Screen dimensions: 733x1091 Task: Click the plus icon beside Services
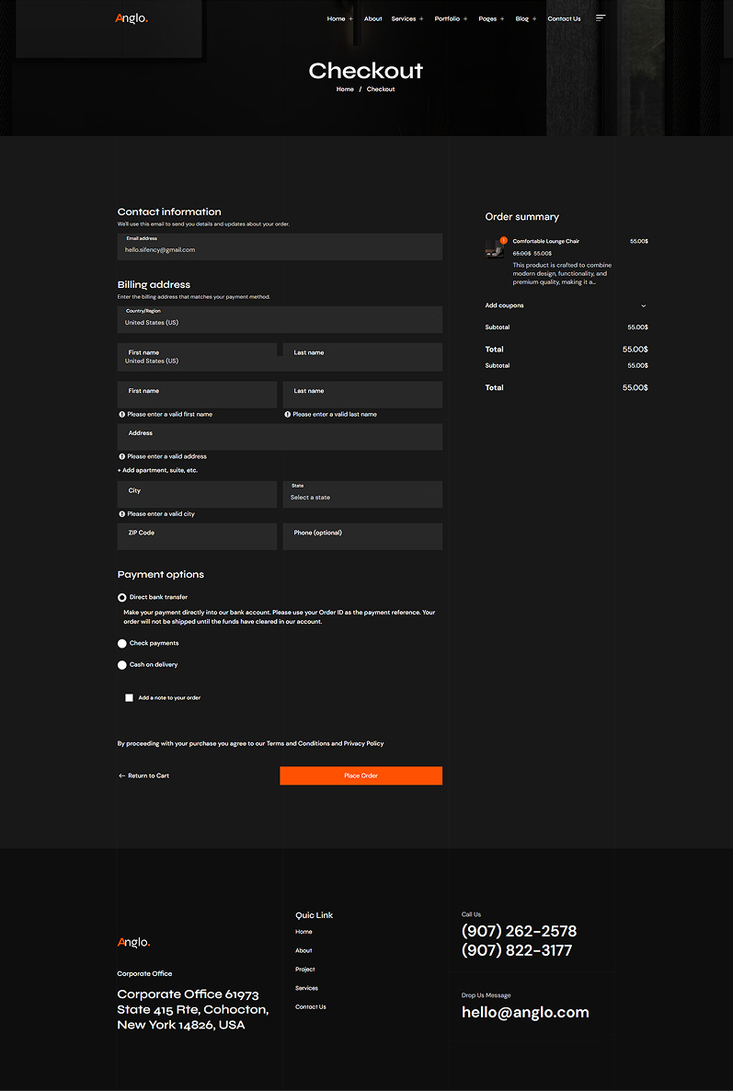pos(421,19)
